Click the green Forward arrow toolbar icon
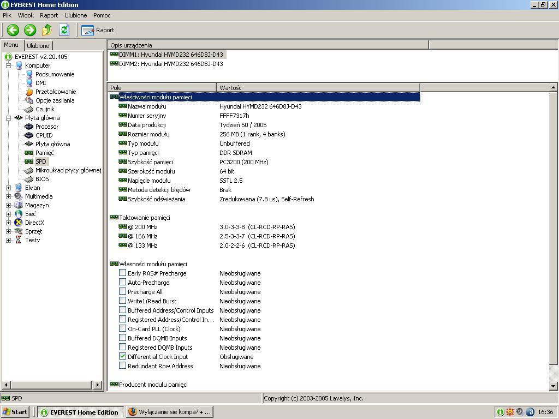Screen dimensions: 559x419 (x=30, y=30)
